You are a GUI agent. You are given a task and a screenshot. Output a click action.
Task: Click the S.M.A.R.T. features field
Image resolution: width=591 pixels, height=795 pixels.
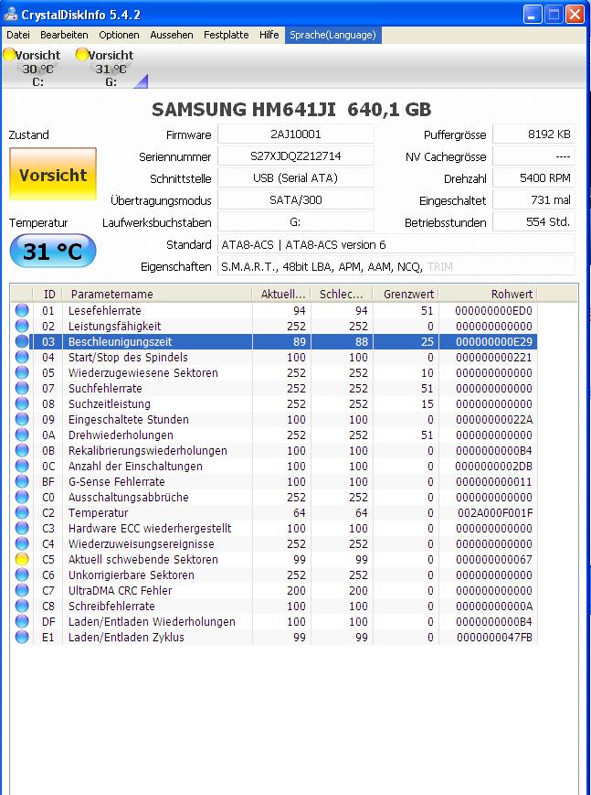396,267
